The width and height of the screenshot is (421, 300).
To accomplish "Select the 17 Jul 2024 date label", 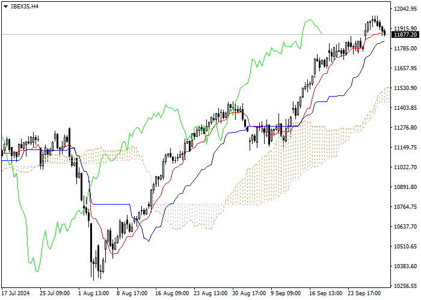I will (16, 293).
